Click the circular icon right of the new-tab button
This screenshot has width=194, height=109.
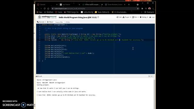[138, 5]
